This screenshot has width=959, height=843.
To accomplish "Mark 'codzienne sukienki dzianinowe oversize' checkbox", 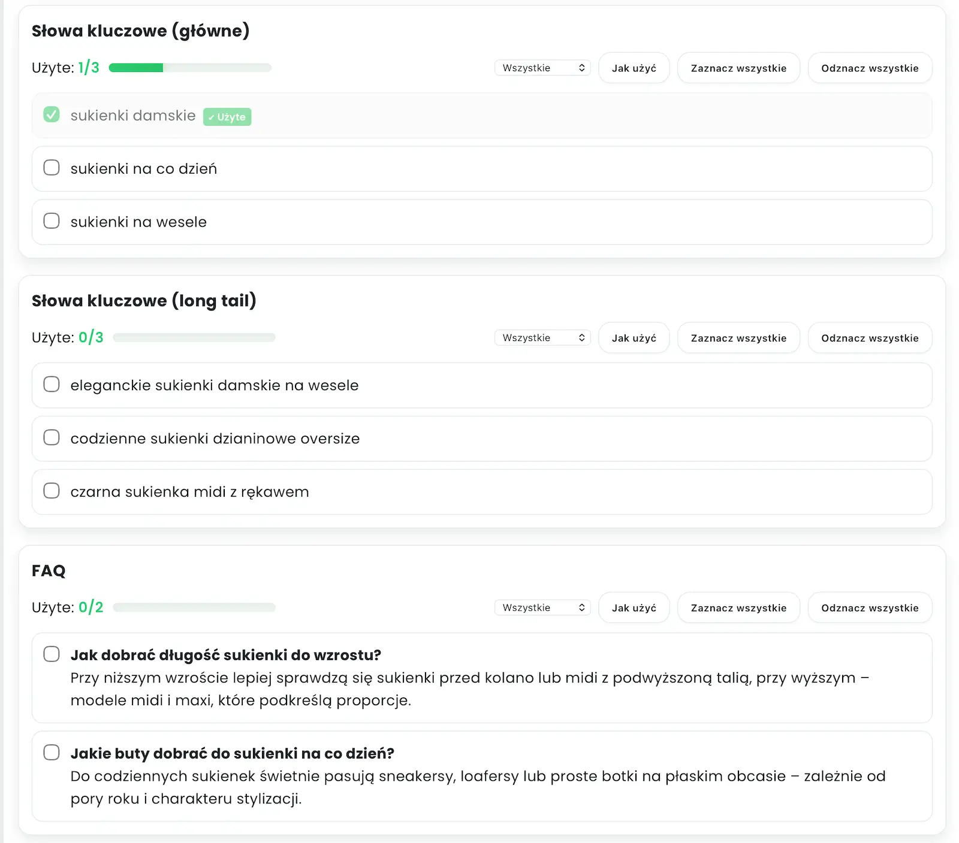I will (52, 437).
